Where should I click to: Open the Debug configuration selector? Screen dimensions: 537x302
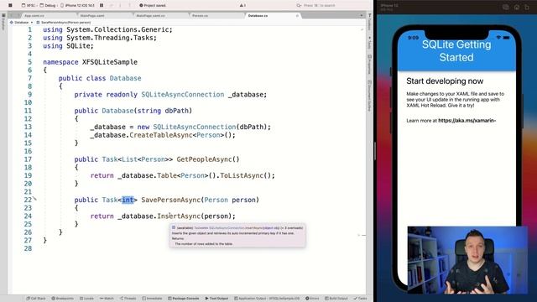pyautogui.click(x=48, y=6)
